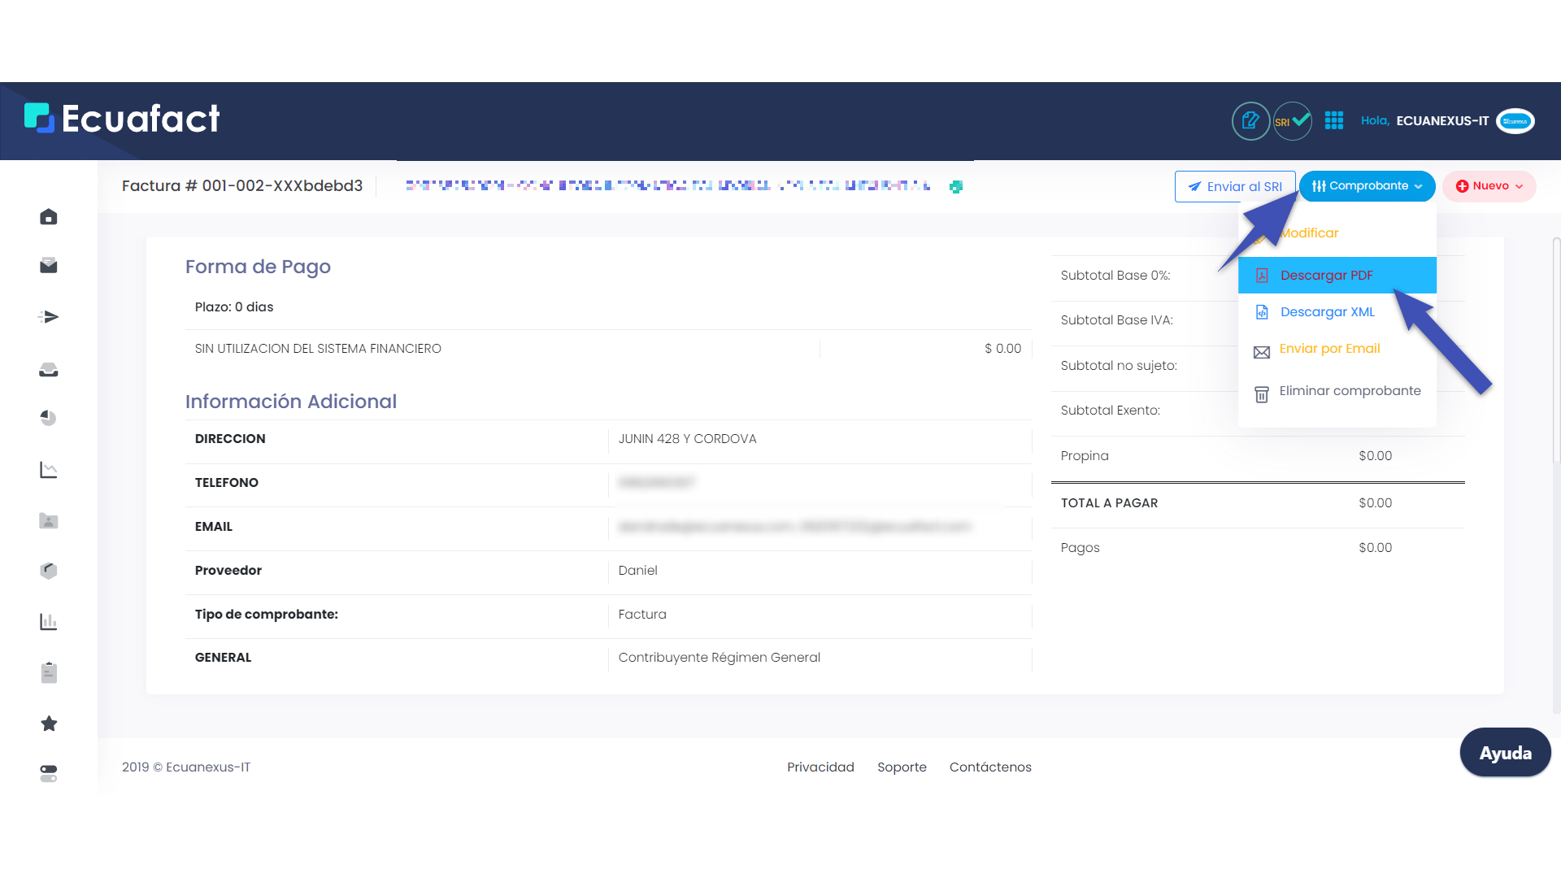This screenshot has width=1561, height=878.
Task: Click the Ayuda help button
Action: pos(1505,753)
